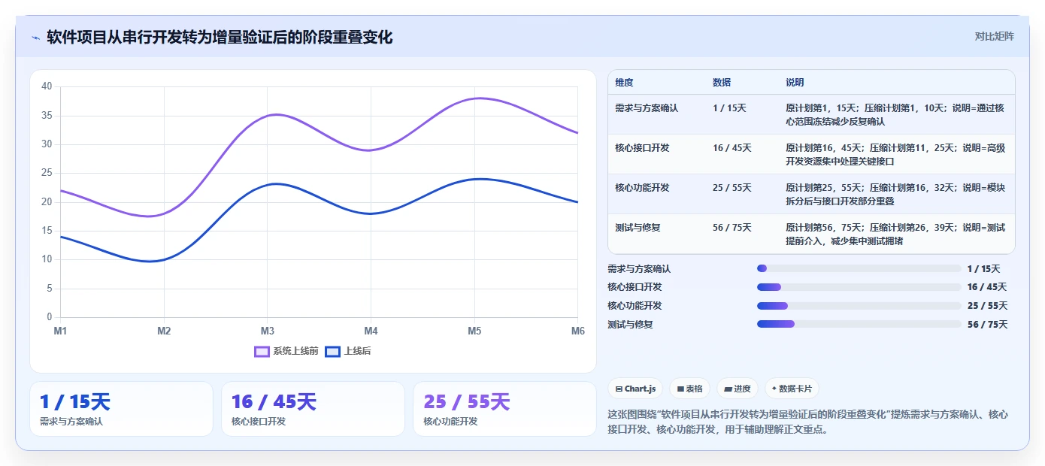
Task: Click the description mentioning 测试提前介入
Action: point(895,235)
